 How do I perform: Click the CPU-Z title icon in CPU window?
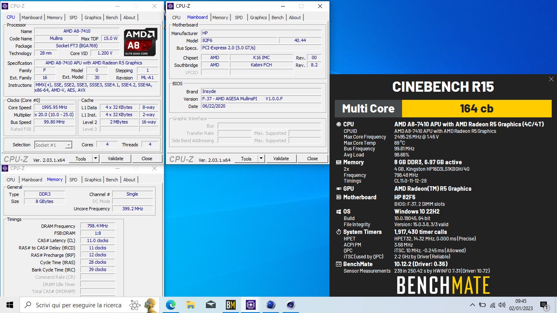click(5, 6)
